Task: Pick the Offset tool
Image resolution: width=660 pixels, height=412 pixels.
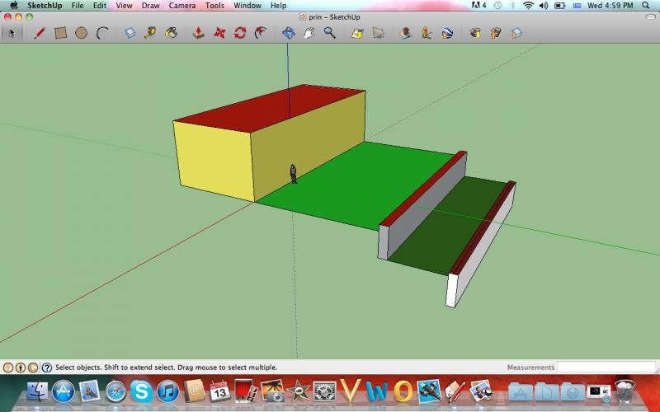Action: click(261, 33)
